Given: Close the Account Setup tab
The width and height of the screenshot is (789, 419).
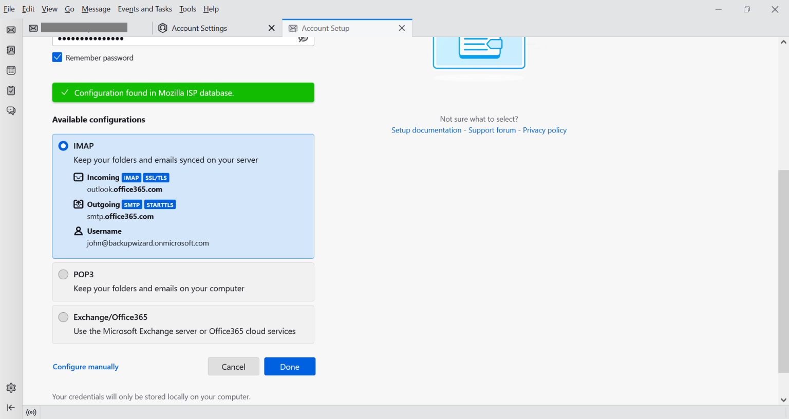Looking at the screenshot, I should pos(402,28).
